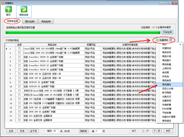Click the page number input field

(98, 131)
